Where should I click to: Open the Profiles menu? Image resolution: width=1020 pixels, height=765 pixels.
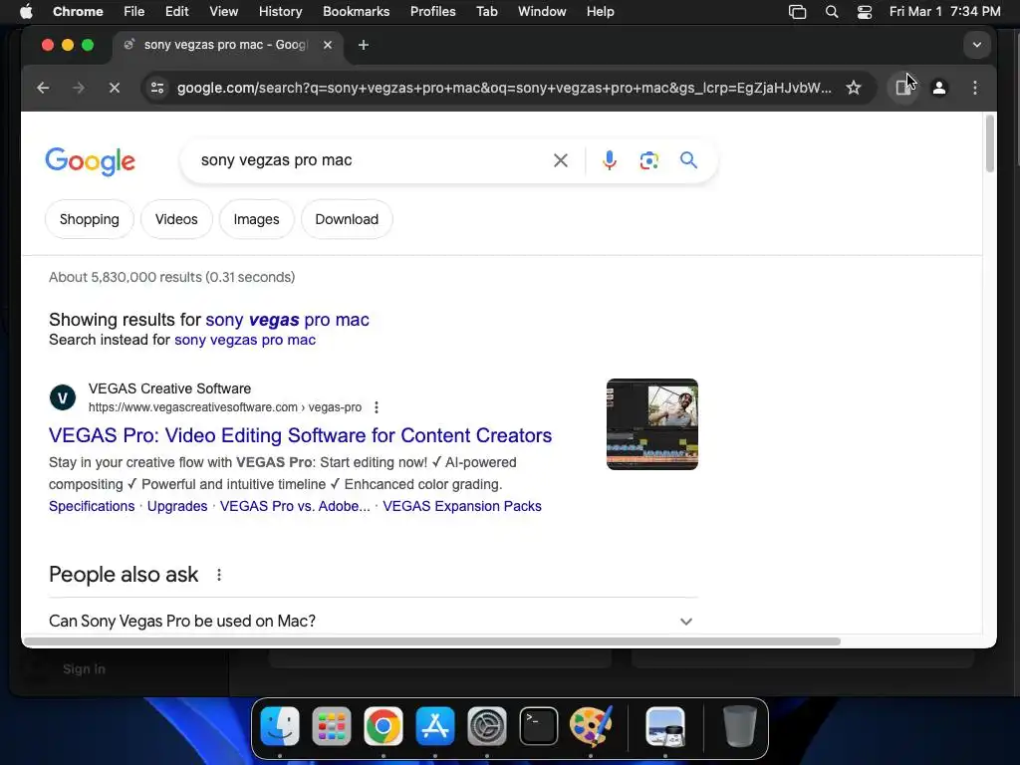point(432,12)
